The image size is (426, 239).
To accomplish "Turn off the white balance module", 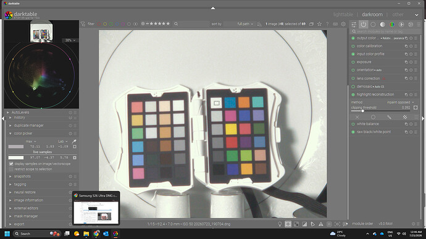I will 353,124.
